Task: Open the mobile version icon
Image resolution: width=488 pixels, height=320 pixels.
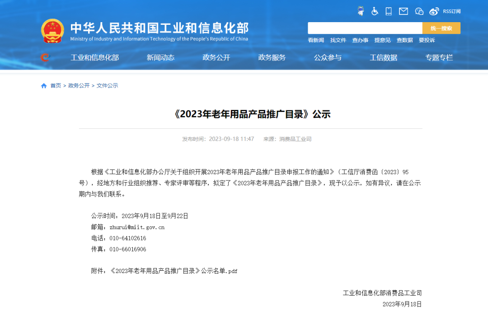Action: pyautogui.click(x=388, y=11)
